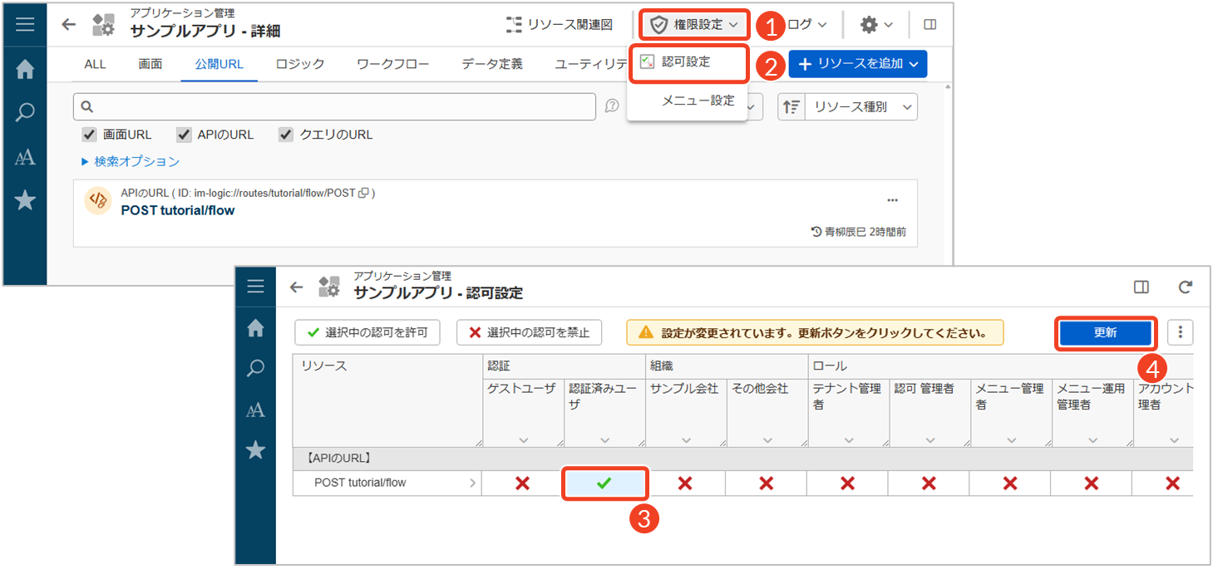This screenshot has height=569, width=1213.
Task: Click the copy ID icon next to im-logic URL
Action: tap(362, 194)
